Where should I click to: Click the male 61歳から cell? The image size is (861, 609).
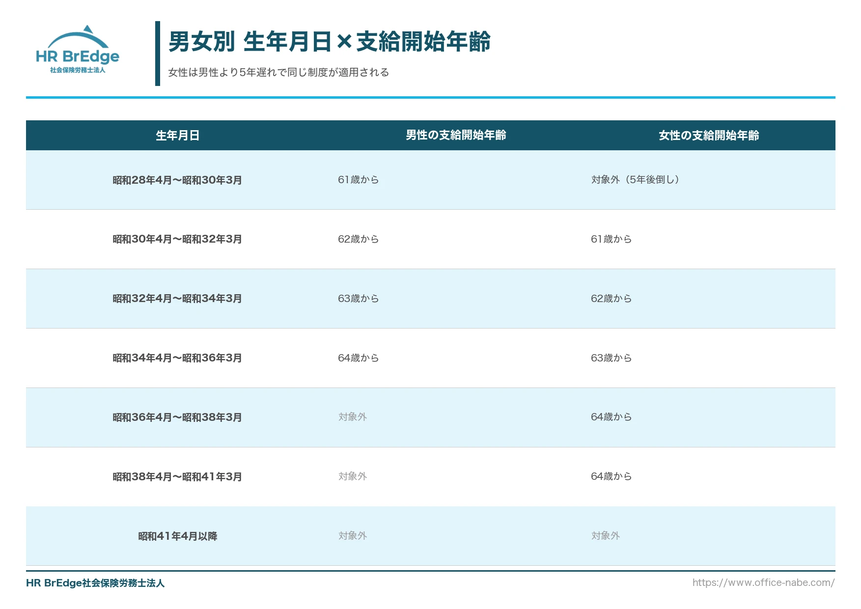pos(358,180)
